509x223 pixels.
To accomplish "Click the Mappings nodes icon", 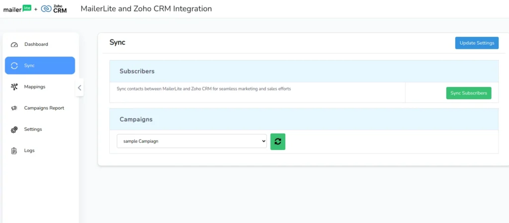I will 14,87.
